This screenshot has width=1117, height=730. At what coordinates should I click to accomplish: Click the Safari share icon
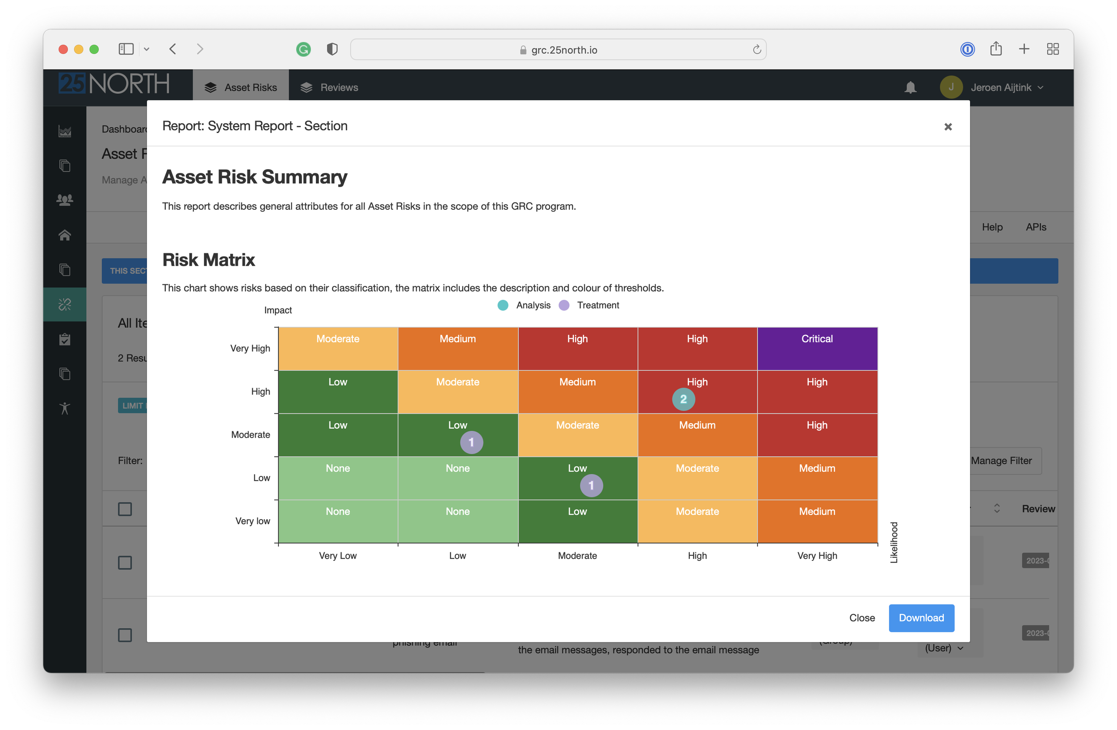pos(995,49)
